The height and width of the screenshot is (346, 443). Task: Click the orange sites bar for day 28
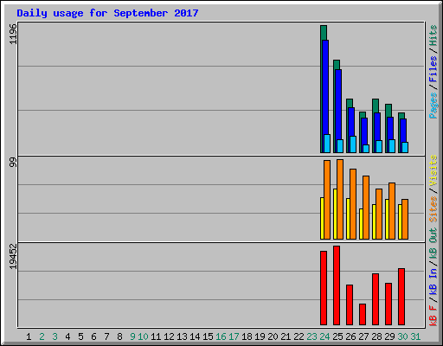tap(379, 215)
